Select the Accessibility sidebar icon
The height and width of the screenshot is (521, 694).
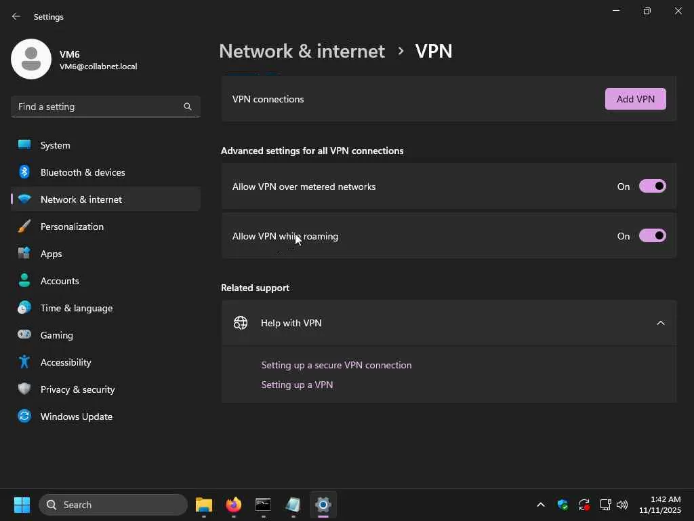[24, 362]
